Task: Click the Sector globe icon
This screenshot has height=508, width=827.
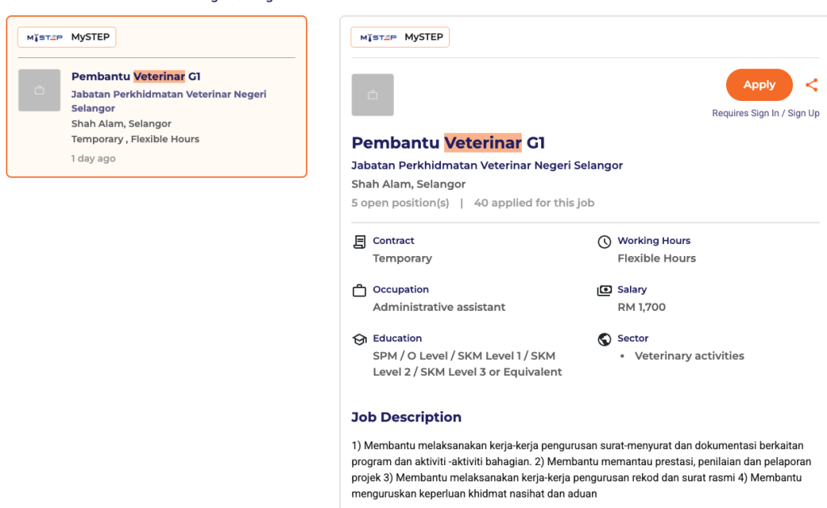Action: 604,339
